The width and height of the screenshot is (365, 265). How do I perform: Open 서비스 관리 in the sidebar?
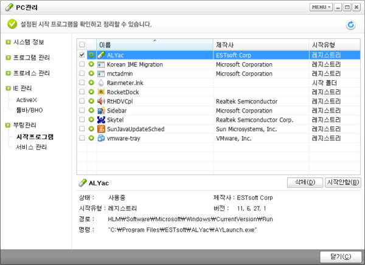(x=31, y=147)
